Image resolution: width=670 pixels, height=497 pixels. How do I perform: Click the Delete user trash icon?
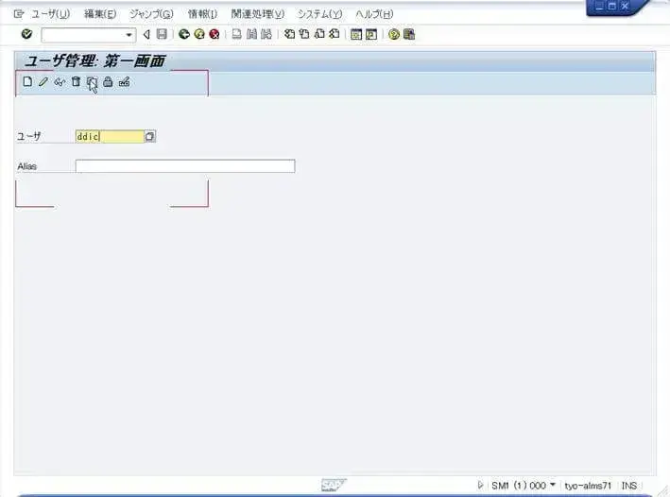click(76, 81)
